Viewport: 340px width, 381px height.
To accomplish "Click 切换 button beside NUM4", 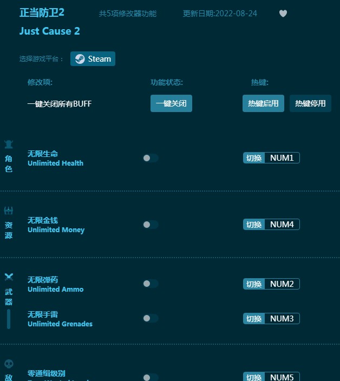I will pyautogui.click(x=254, y=225).
